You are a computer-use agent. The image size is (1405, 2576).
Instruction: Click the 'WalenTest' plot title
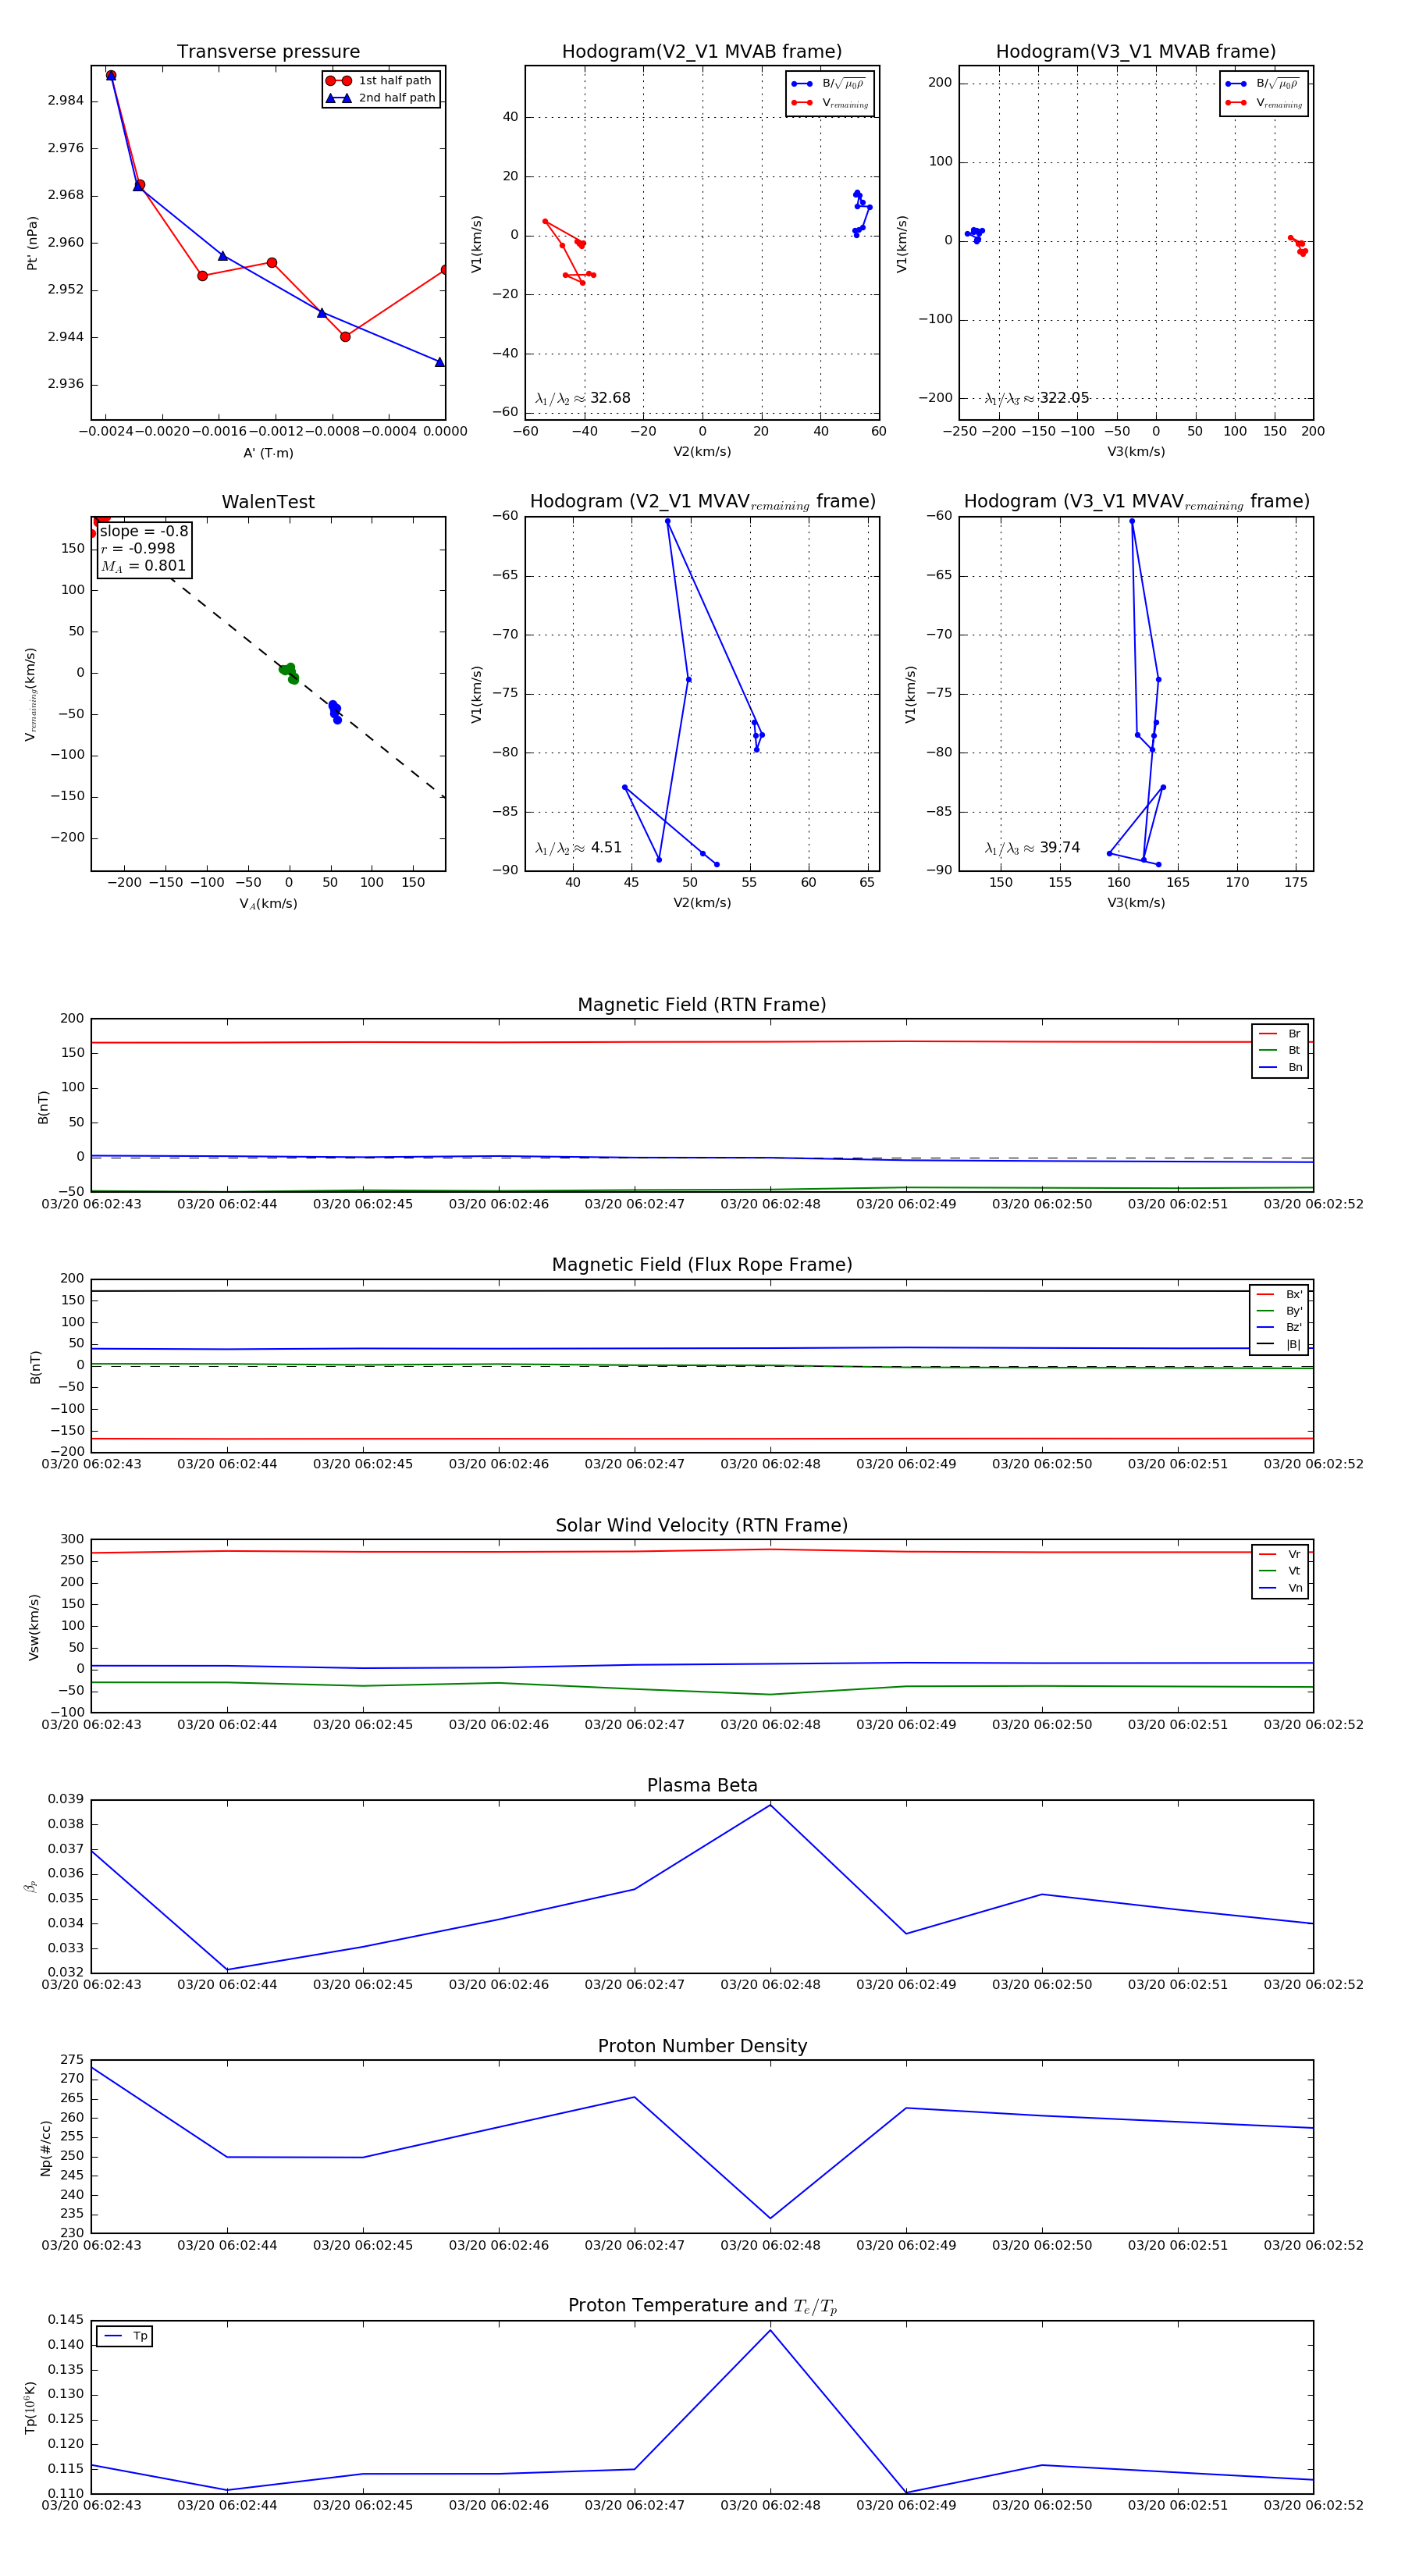(268, 502)
